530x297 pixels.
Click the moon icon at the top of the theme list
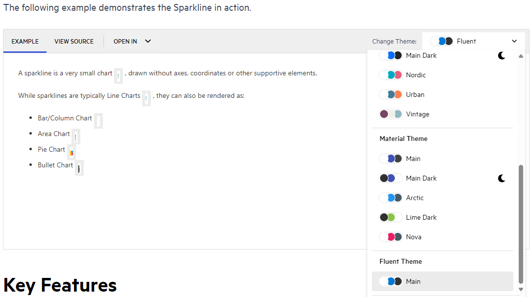[502, 56]
